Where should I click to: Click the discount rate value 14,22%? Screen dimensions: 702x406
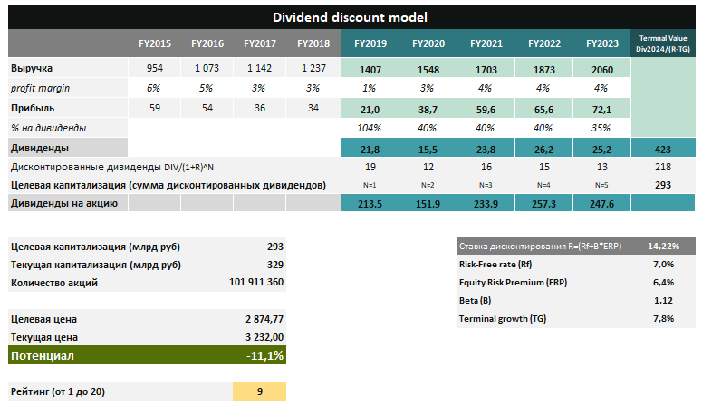[x=660, y=246]
